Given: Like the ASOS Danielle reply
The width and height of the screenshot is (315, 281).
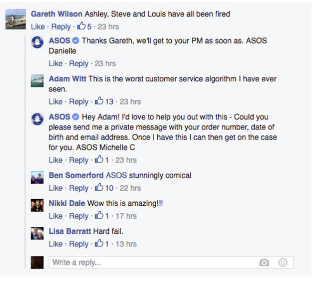Looking at the screenshot, I should coord(56,63).
